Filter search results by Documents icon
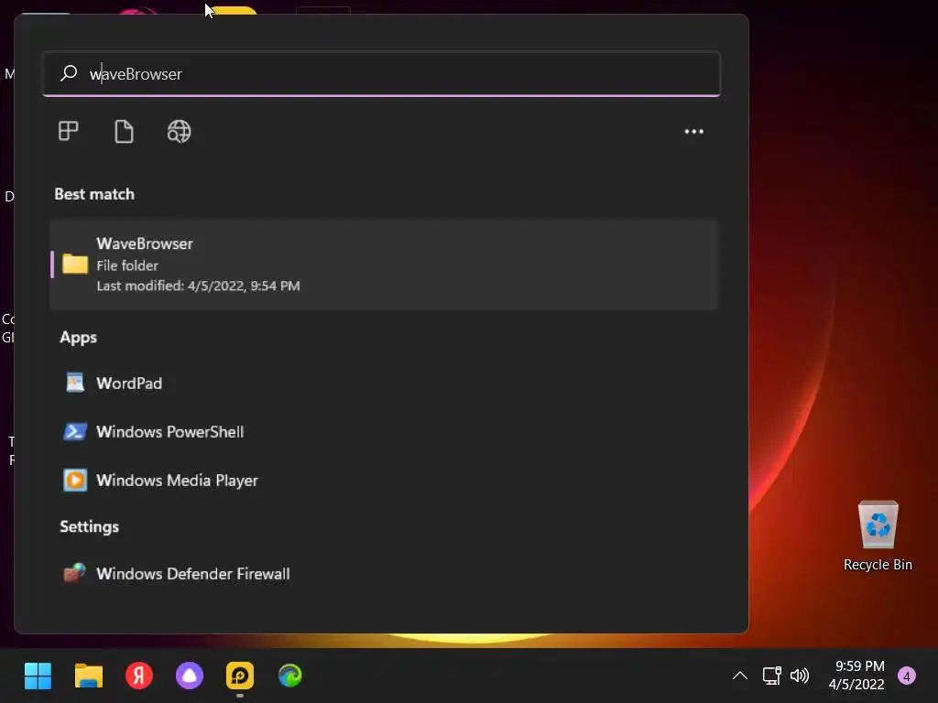 [x=124, y=131]
